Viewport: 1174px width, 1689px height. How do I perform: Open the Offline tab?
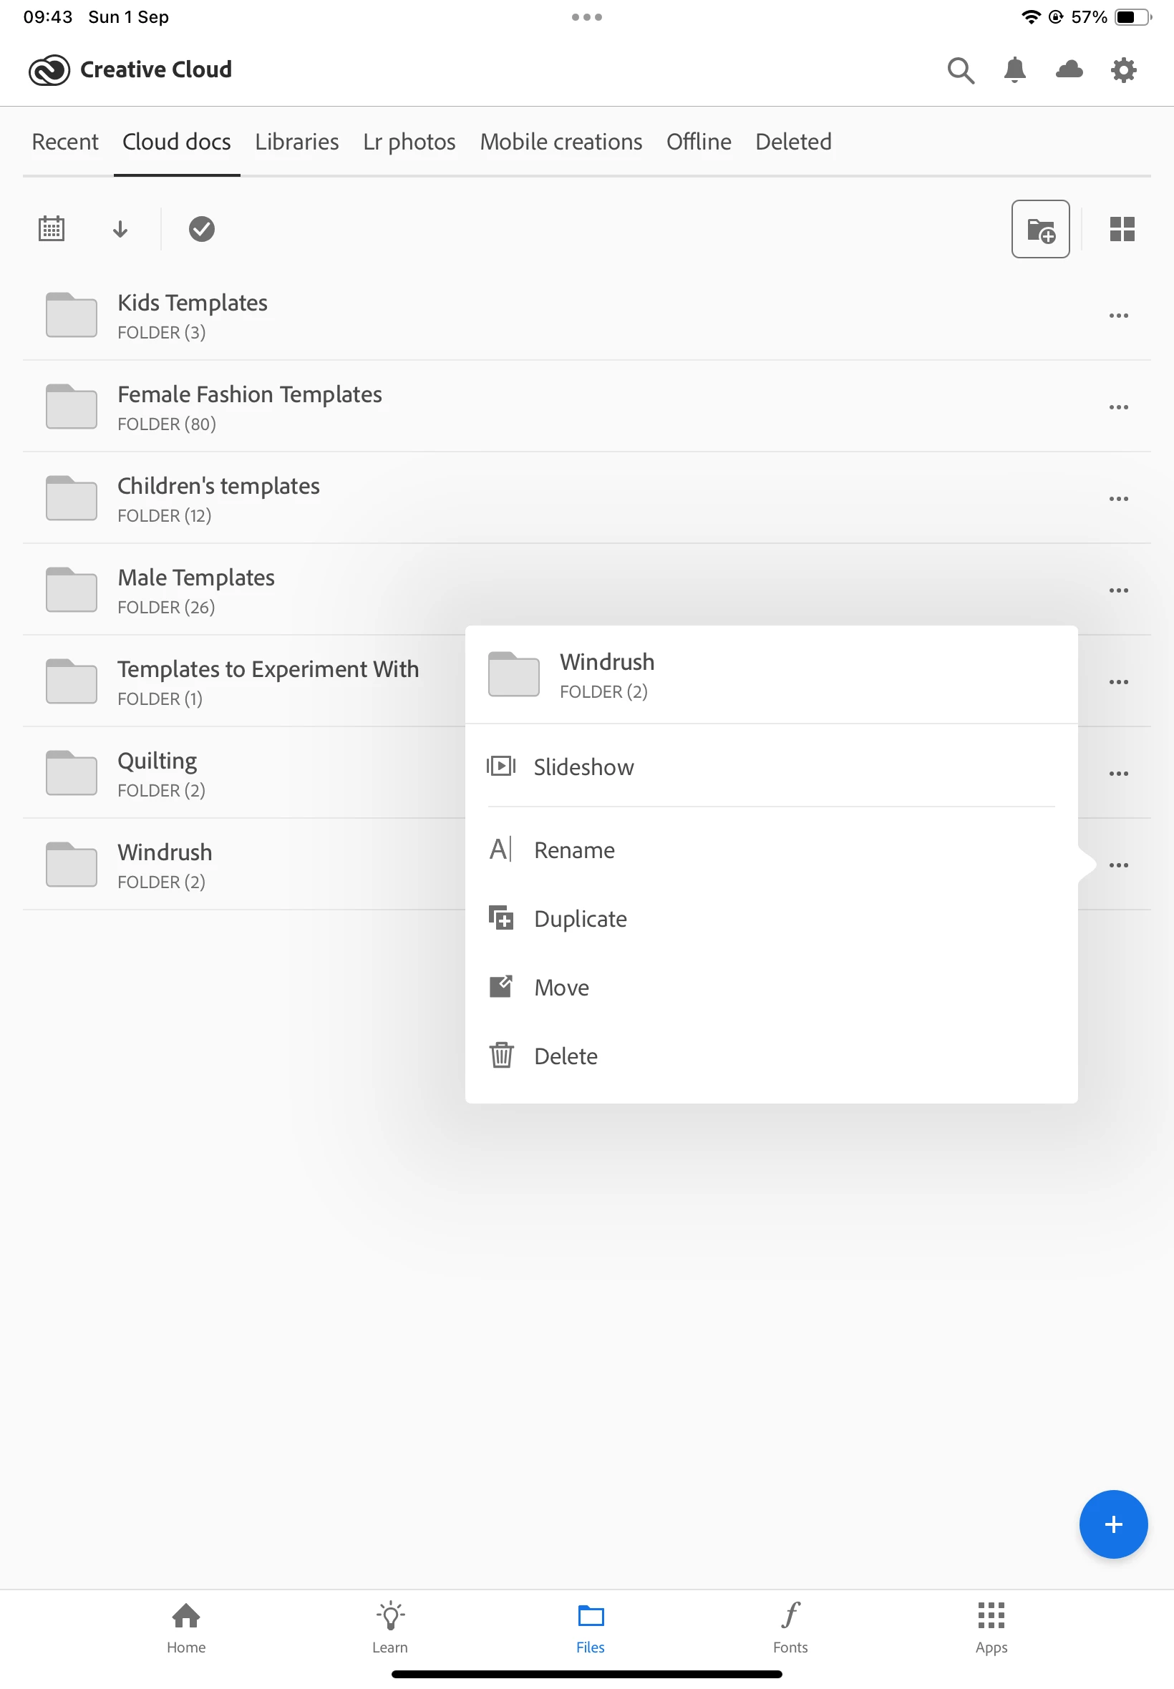698,142
